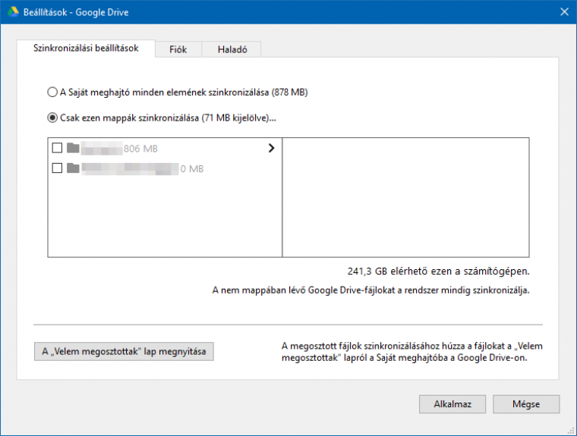Click the Alkalmaz button
Screen dimensions: 577x436
[452, 404]
